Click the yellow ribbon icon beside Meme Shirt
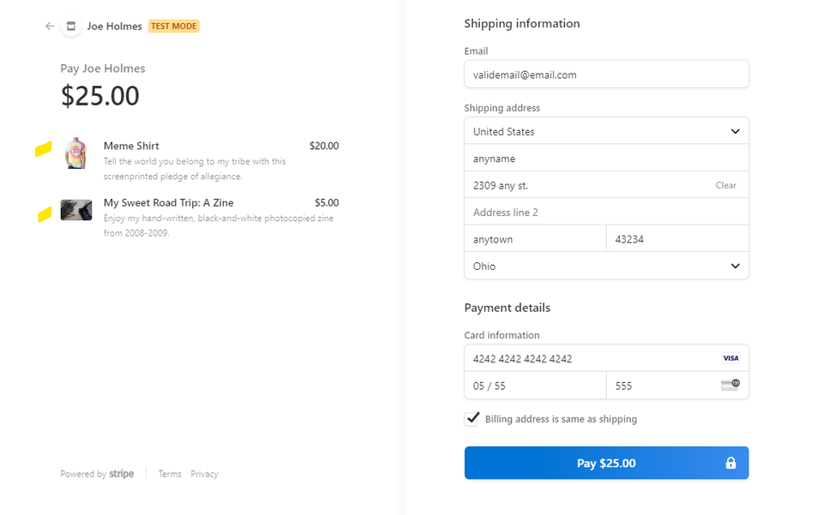Image resolution: width=823 pixels, height=515 pixels. [x=43, y=148]
